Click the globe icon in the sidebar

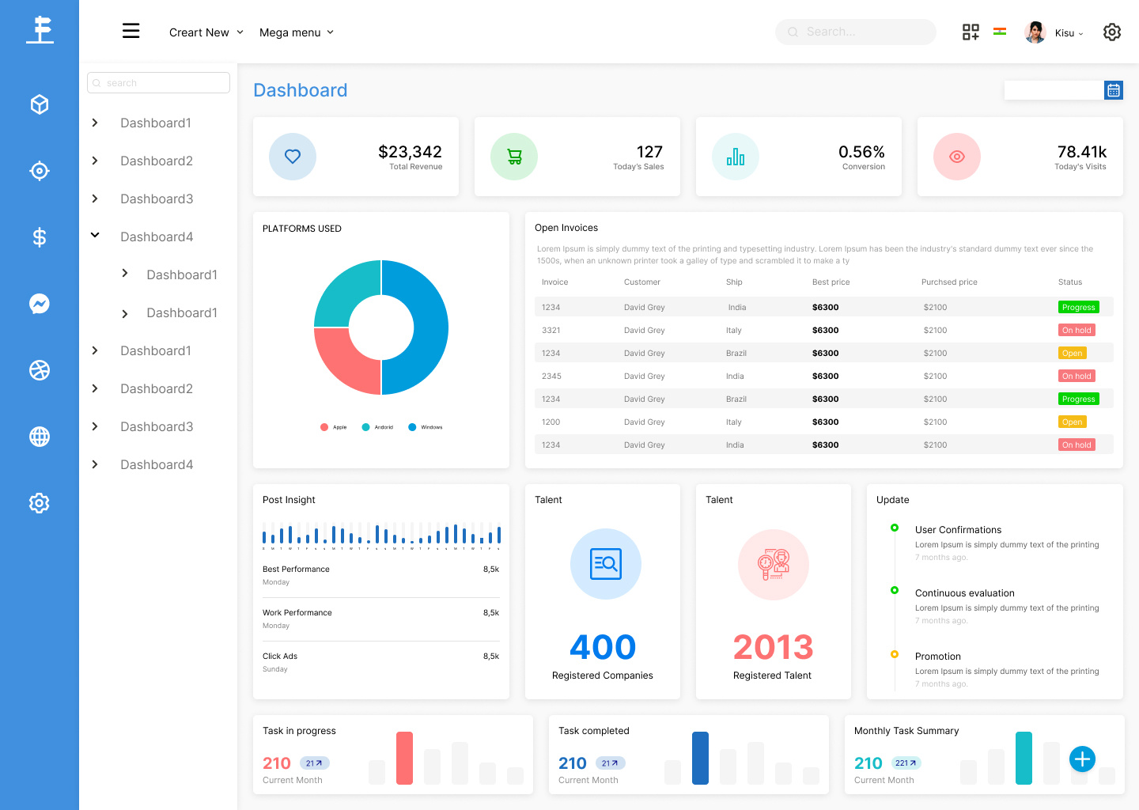click(x=40, y=437)
